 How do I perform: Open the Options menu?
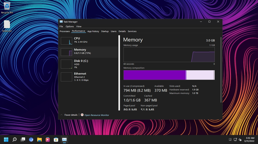pos(69,26)
